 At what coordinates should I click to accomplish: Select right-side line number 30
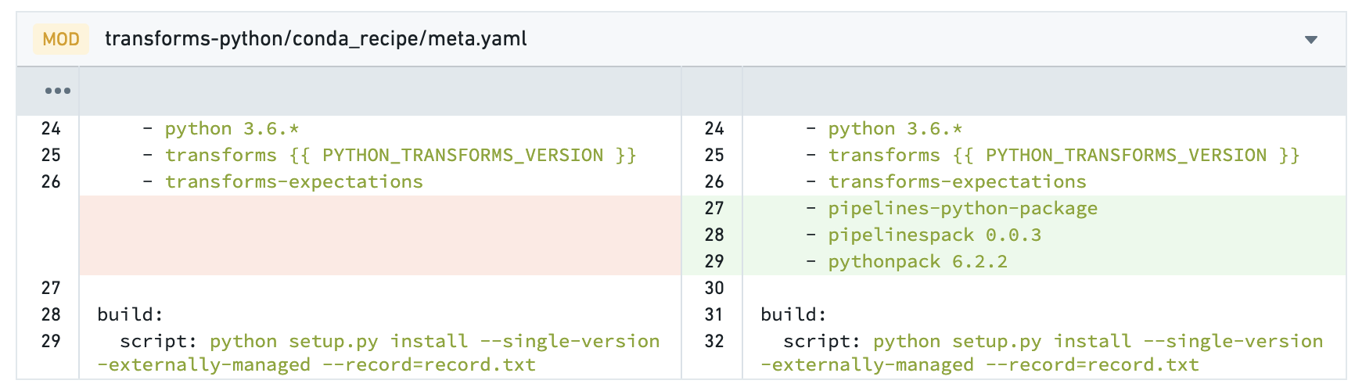coord(714,288)
